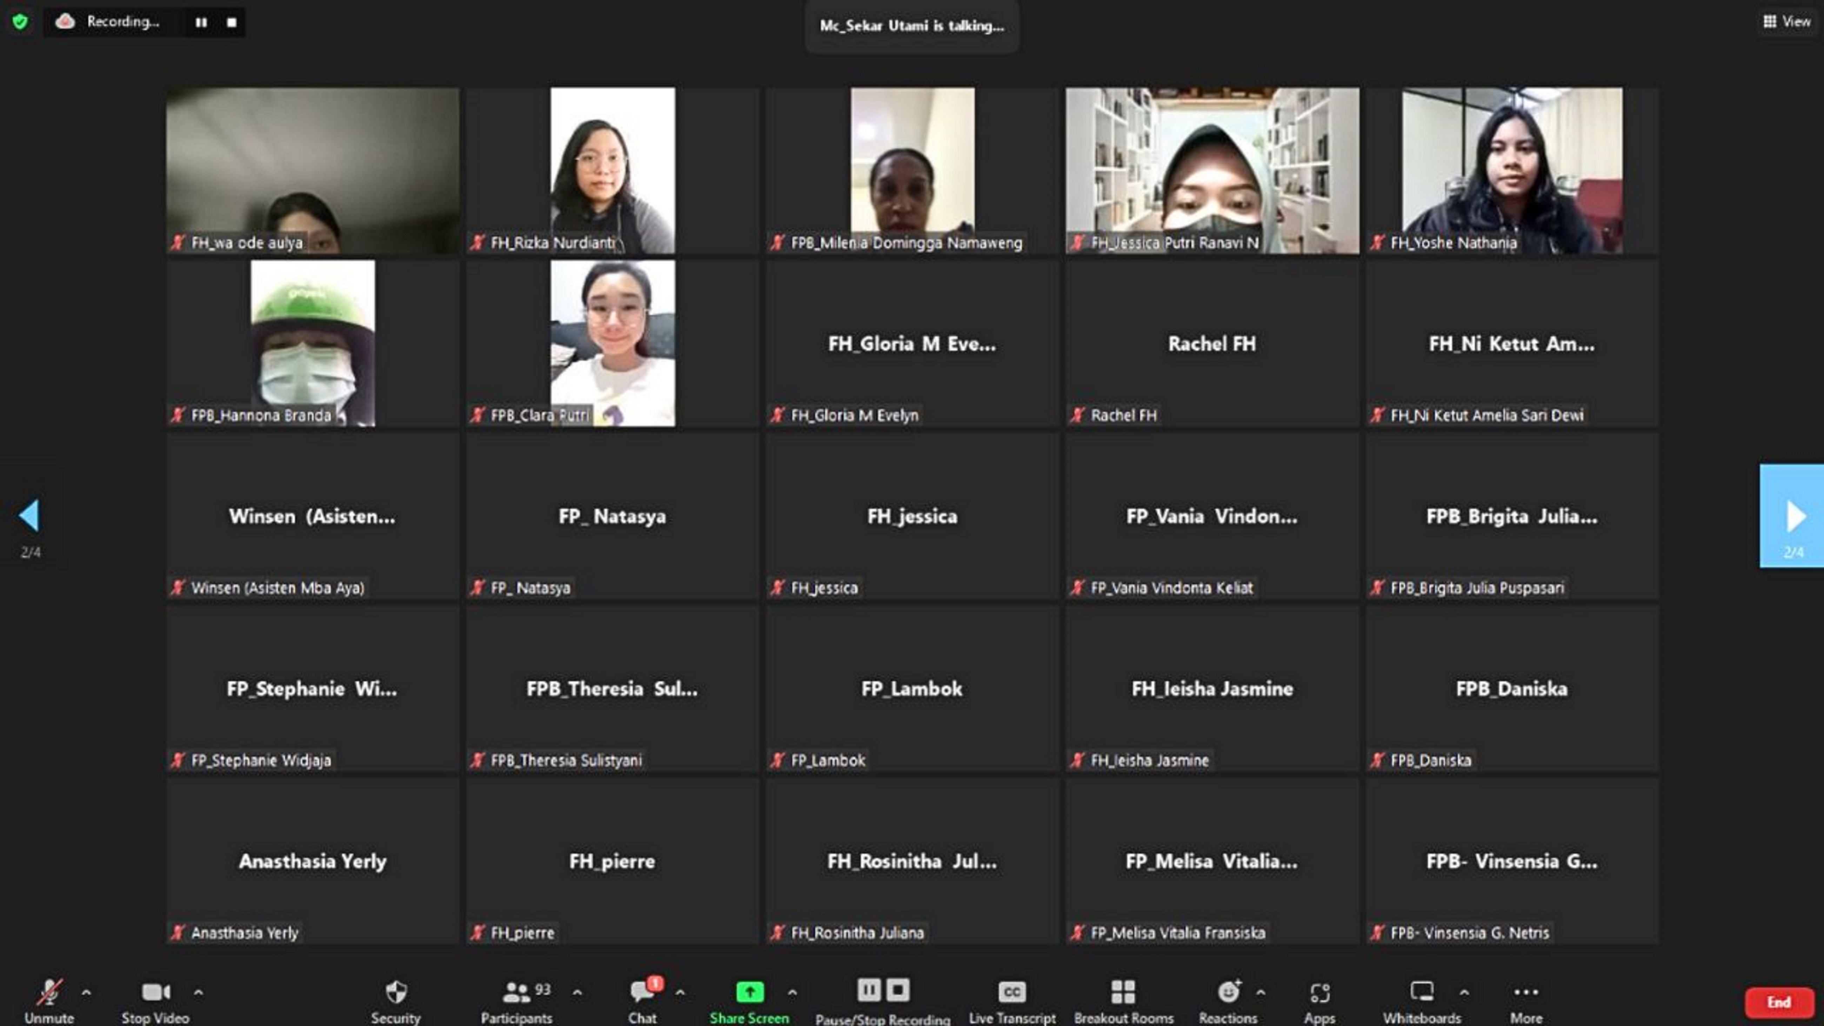The image size is (1824, 1026).
Task: Click muted mic icon of FH_jessica tile
Action: coord(777,588)
